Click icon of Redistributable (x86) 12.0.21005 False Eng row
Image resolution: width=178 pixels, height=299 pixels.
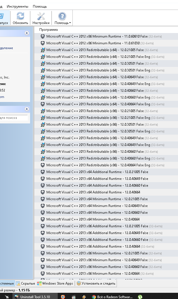[x=43, y=118]
